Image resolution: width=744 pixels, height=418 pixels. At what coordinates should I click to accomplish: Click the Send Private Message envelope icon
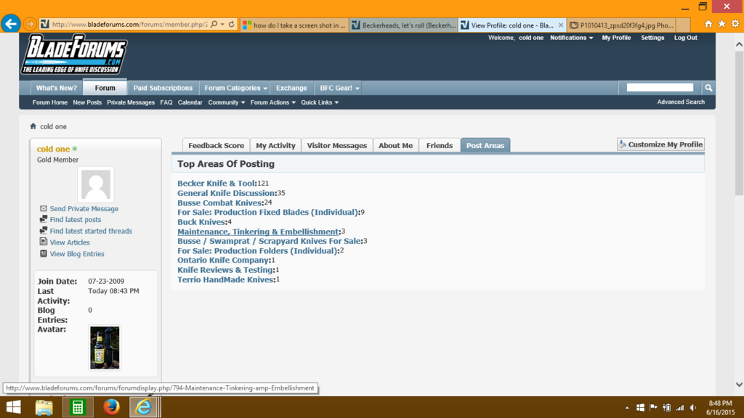pyautogui.click(x=43, y=208)
